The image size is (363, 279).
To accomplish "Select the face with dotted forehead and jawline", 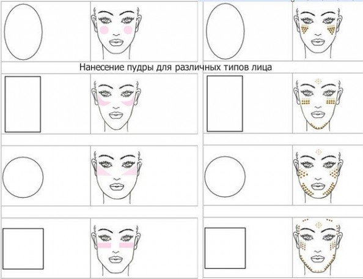I will coord(318,248).
